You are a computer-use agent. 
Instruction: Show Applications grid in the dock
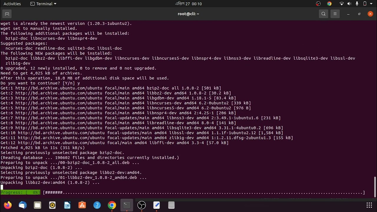(x=369, y=205)
